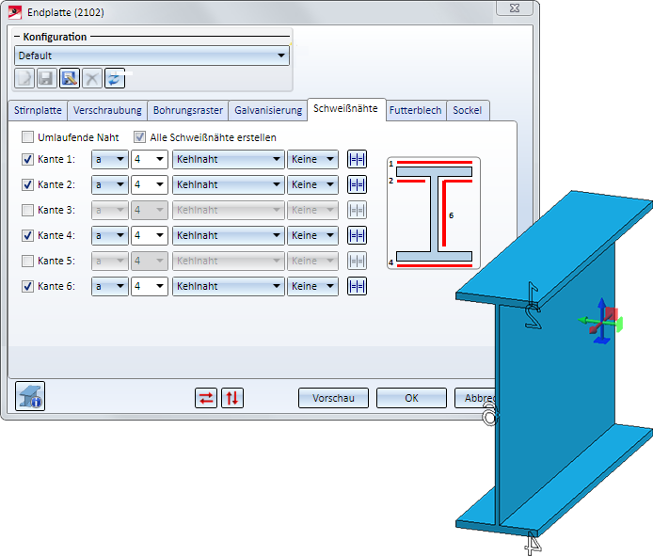Viewport: 653px width, 556px height.
Task: Click the delete configuration X icon
Action: pos(92,78)
